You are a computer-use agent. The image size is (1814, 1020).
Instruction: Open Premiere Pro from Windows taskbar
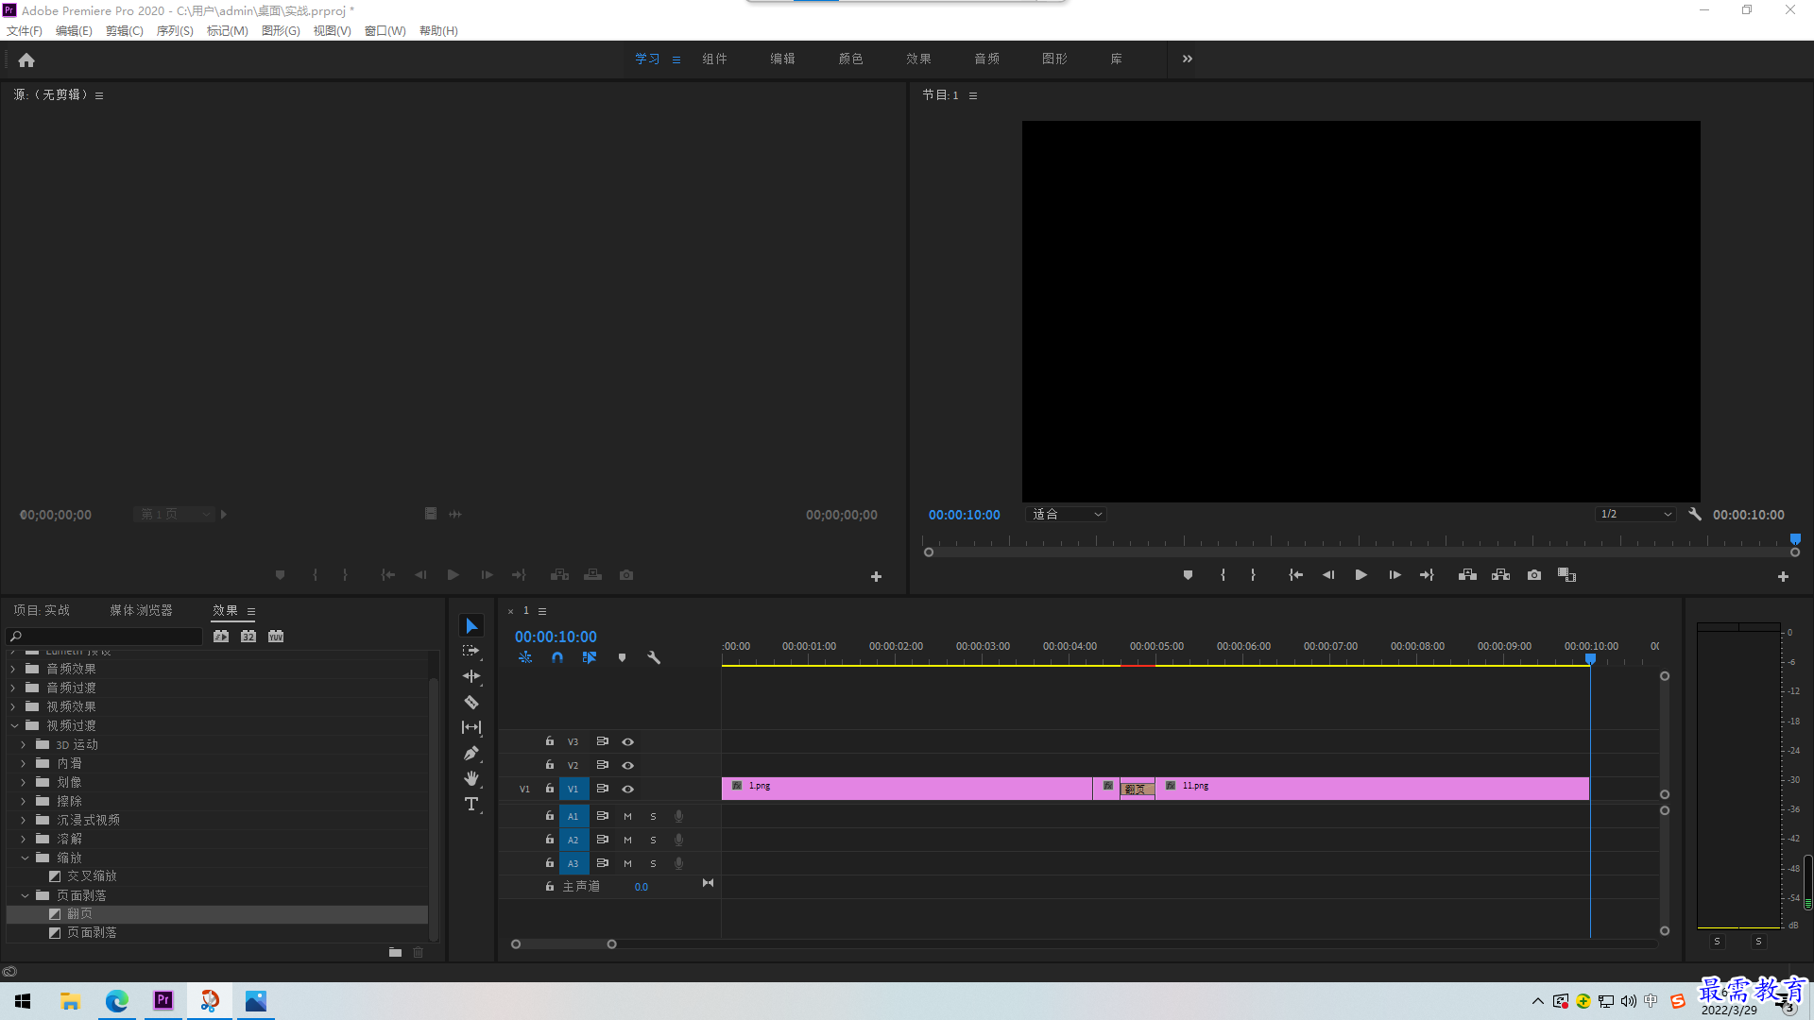[163, 1000]
